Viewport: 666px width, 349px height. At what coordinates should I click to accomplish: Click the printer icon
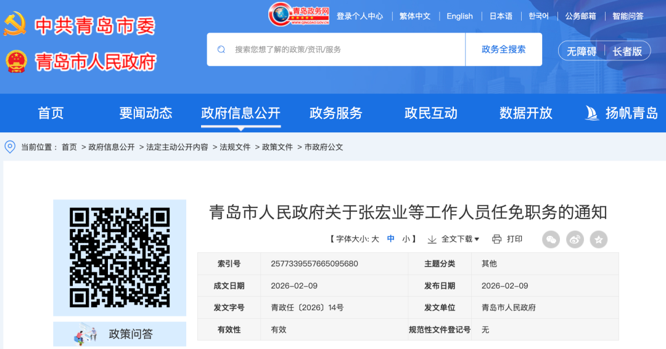(496, 239)
